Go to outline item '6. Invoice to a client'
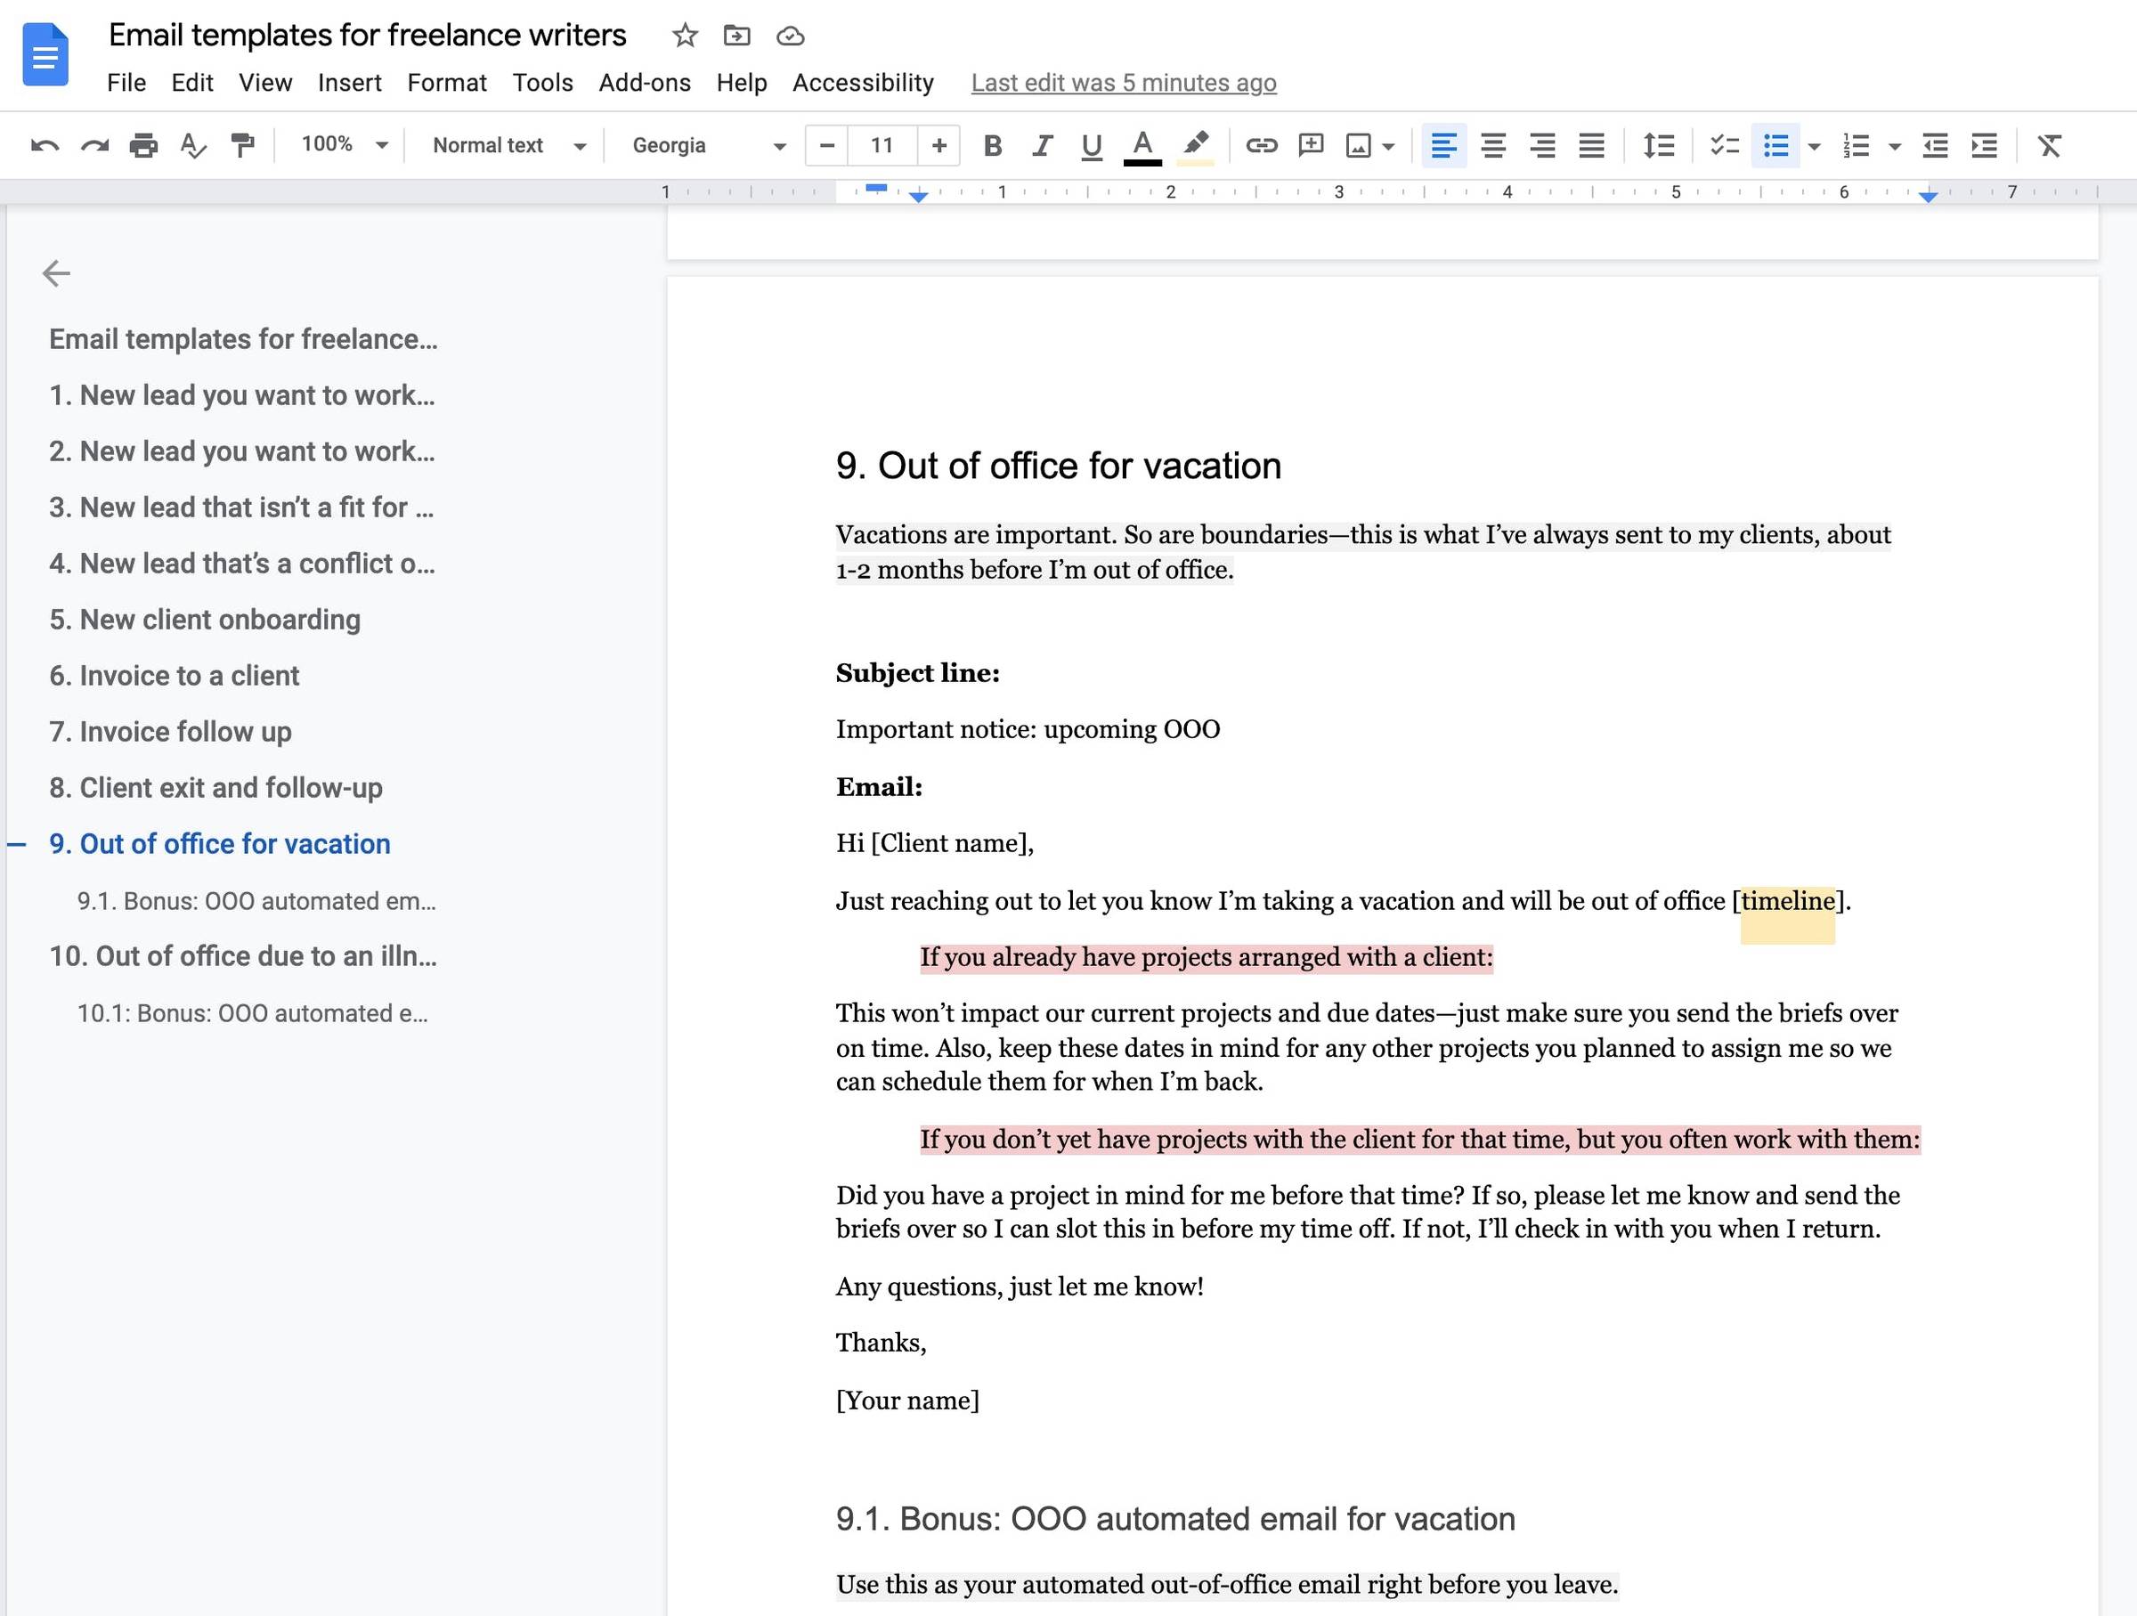This screenshot has height=1616, width=2137. click(x=174, y=675)
